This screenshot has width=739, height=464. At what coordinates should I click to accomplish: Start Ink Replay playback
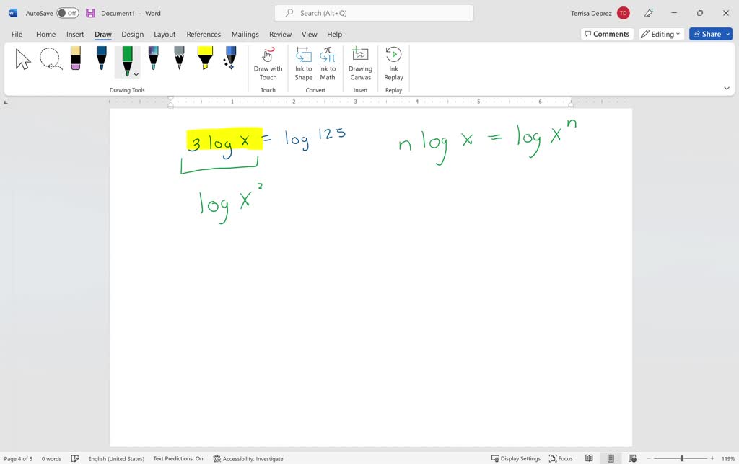point(393,63)
